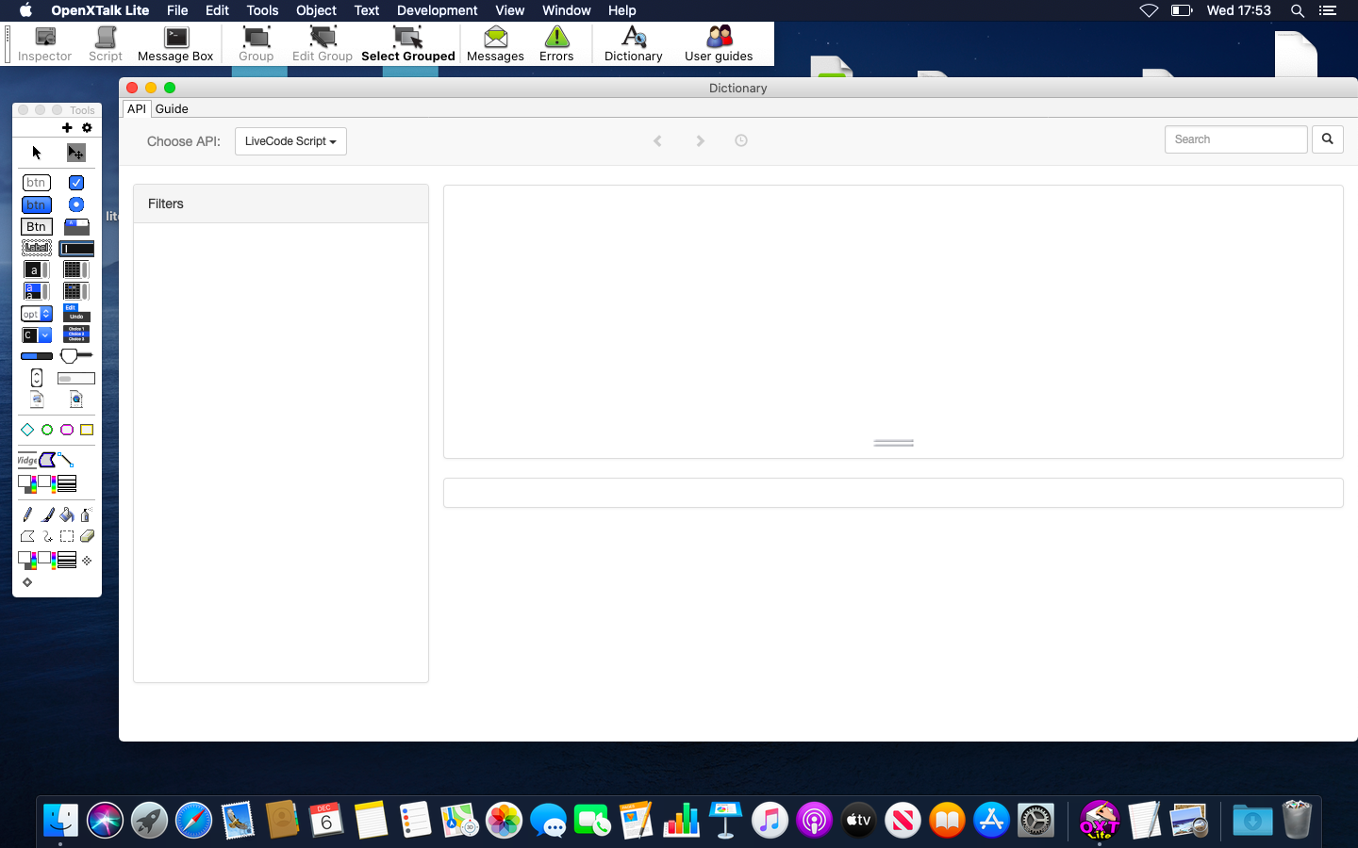Open the Object menu

tap(316, 10)
